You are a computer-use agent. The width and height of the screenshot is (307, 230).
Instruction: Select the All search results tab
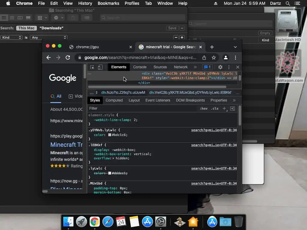[x=56, y=96]
